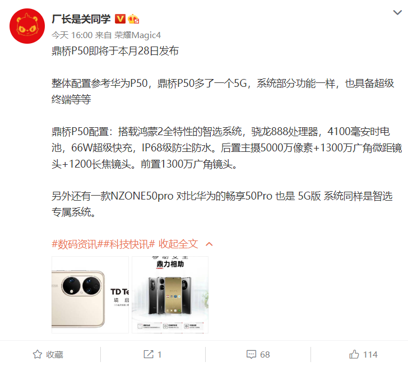Viewport: 408px width, 366px height.
Task: Like the post with thumbs-up icon
Action: pyautogui.click(x=354, y=354)
